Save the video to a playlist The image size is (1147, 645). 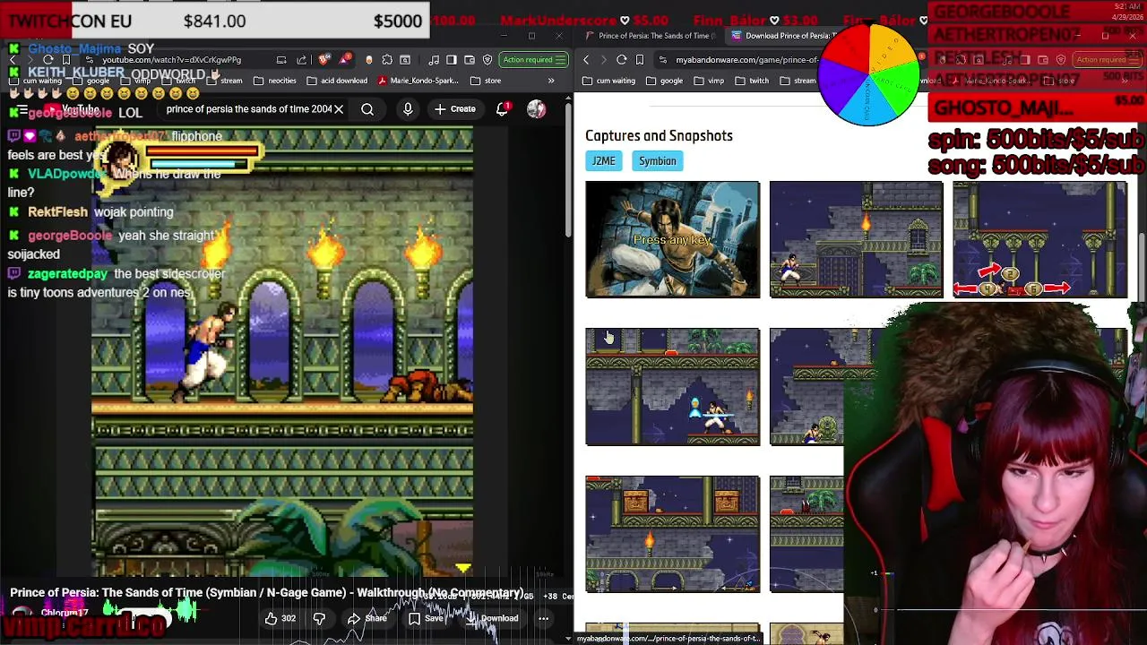click(426, 618)
